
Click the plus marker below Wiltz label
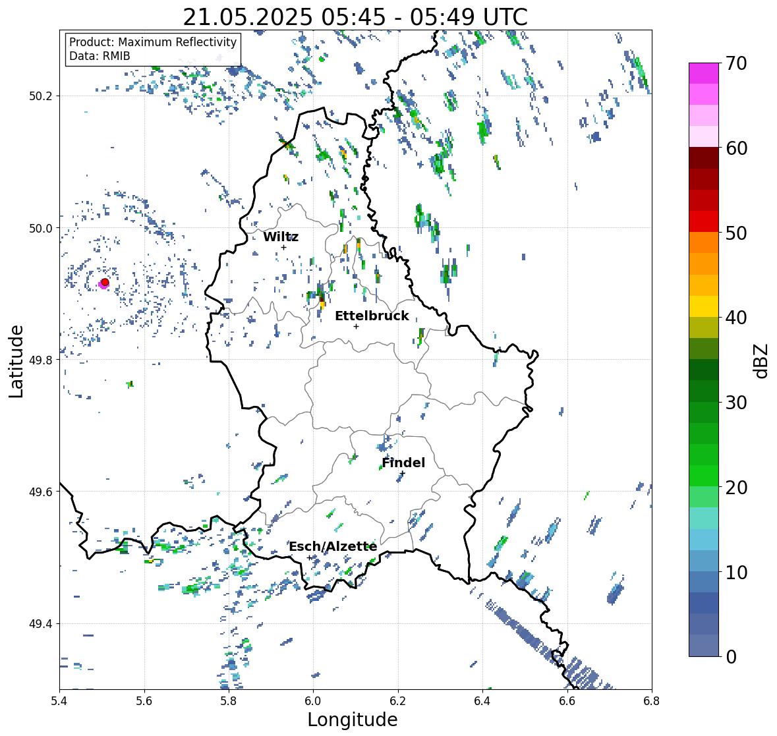click(x=284, y=247)
